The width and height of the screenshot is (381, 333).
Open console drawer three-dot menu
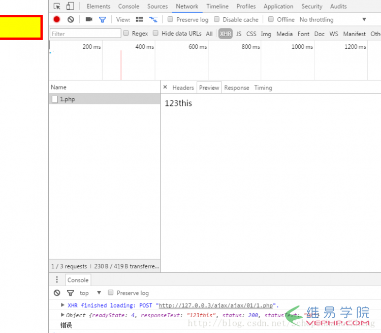pyautogui.click(x=57, y=280)
